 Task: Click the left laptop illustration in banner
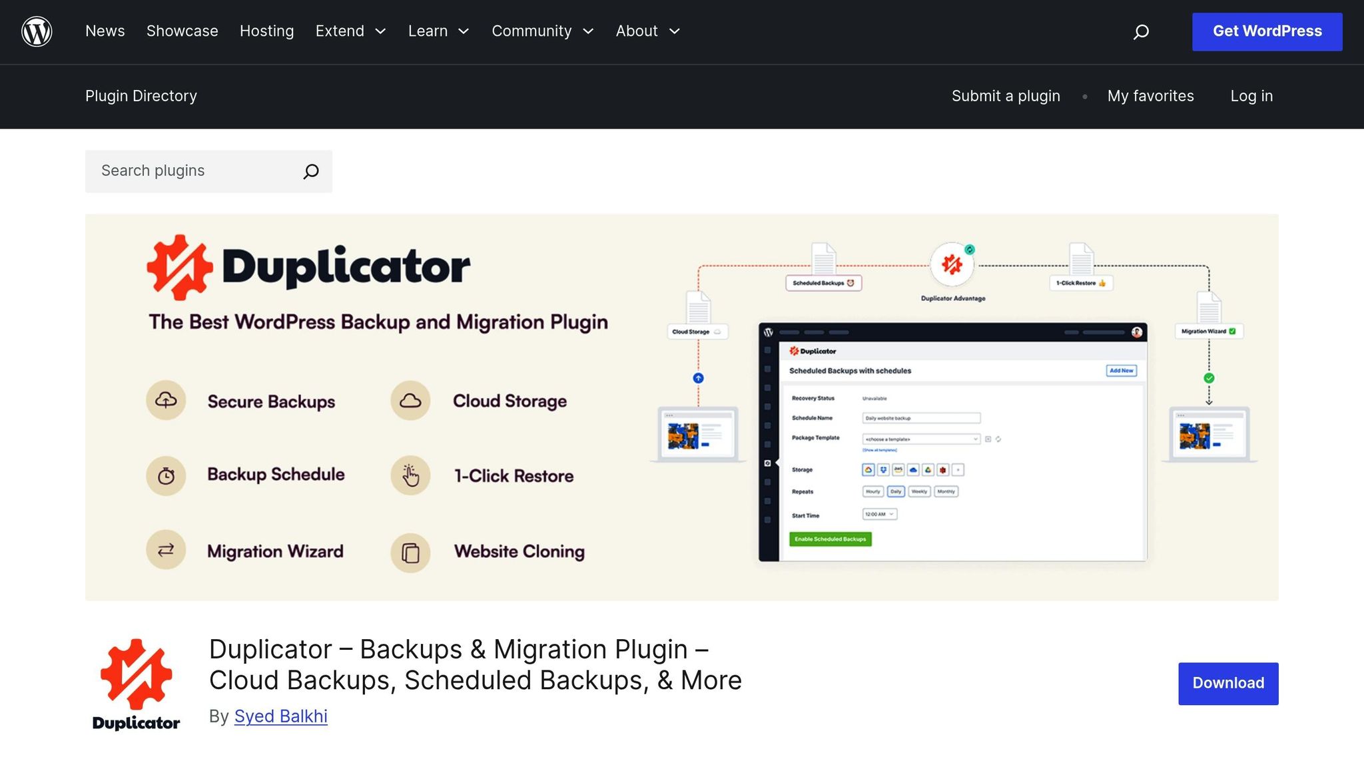click(x=698, y=434)
